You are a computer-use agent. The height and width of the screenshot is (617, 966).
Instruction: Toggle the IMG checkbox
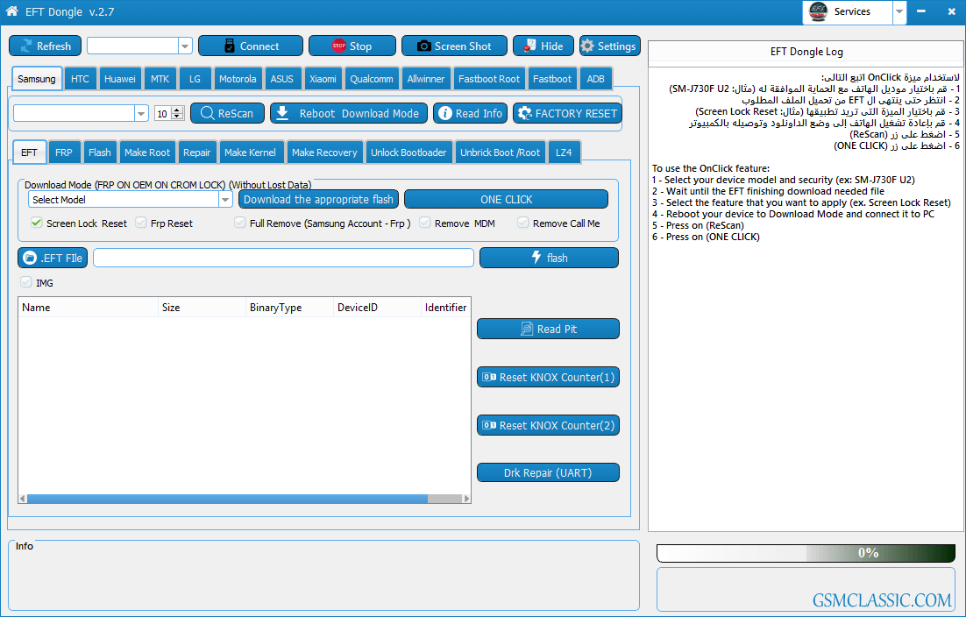click(x=26, y=282)
